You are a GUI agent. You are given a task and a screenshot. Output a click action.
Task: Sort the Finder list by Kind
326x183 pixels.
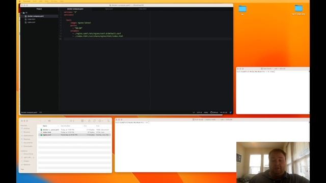tap(98, 126)
